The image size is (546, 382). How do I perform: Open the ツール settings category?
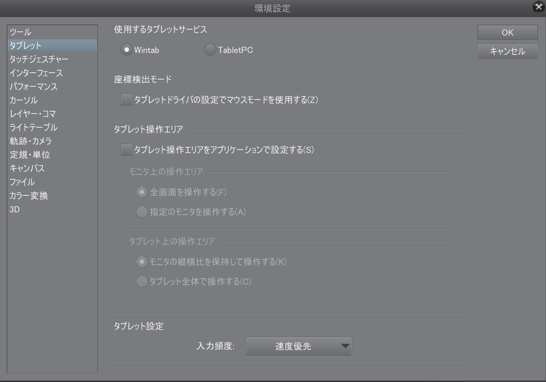[x=52, y=32]
